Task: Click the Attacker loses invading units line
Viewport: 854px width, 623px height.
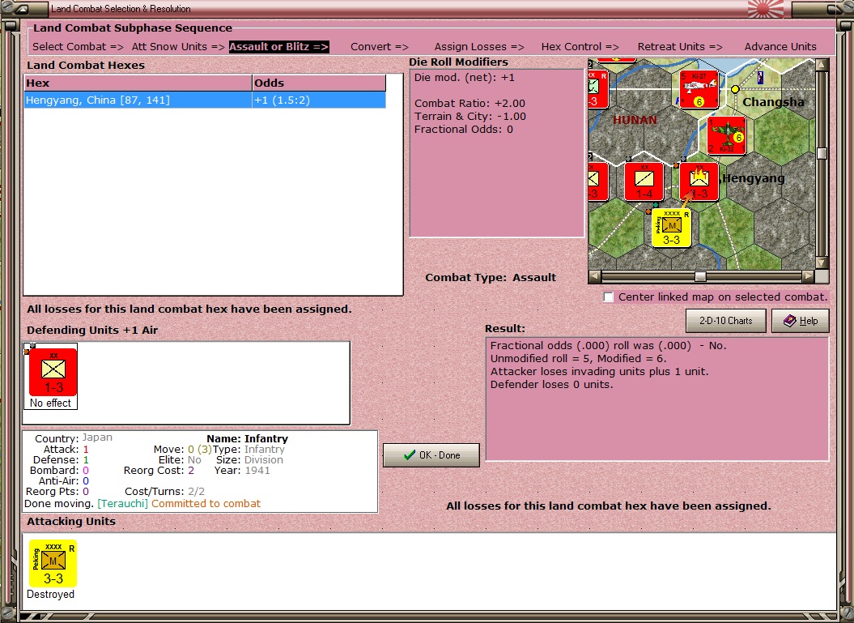Action: click(x=599, y=372)
